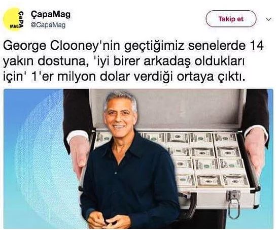Follow the account with Takip et
This screenshot has height=230, width=277.
coord(231,19)
